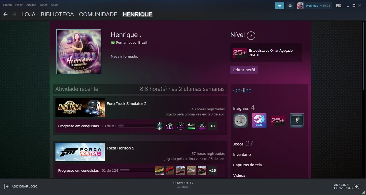View the green bars Euro Truck achievement

(191, 126)
